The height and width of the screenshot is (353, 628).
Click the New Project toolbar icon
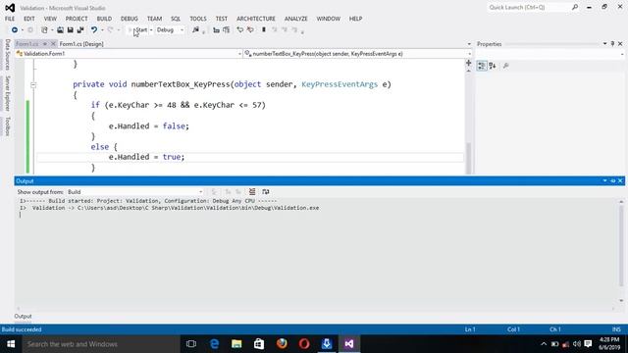click(x=44, y=30)
